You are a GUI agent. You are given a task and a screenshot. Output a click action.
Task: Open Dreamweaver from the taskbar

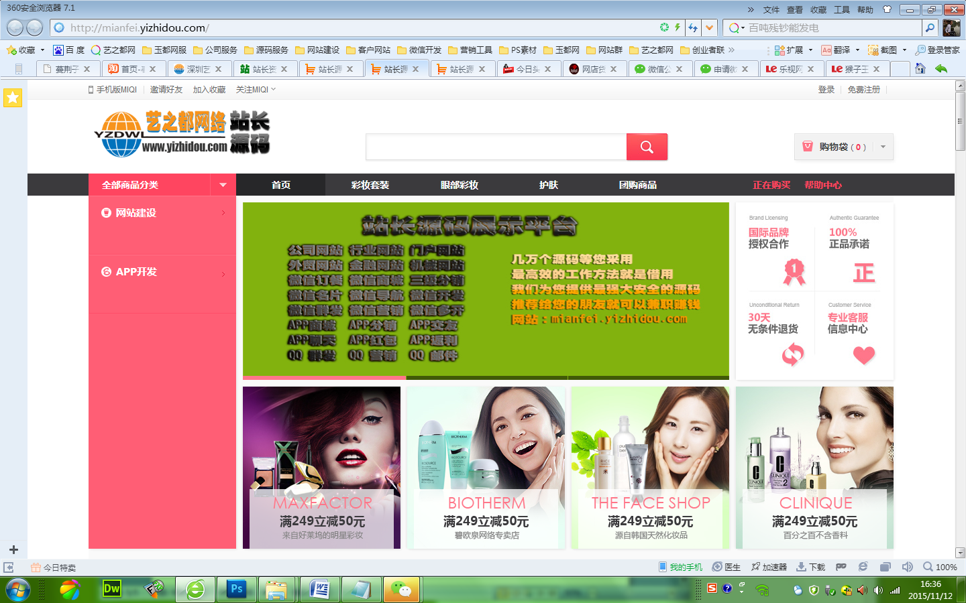tap(111, 589)
